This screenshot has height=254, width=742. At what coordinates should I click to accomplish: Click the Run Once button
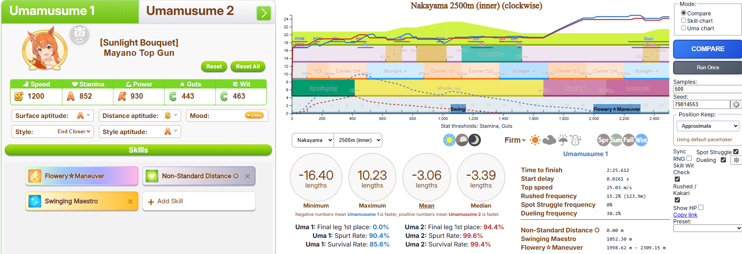click(707, 68)
